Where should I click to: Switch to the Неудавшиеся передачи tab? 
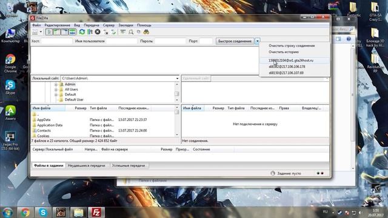pyautogui.click(x=86, y=165)
